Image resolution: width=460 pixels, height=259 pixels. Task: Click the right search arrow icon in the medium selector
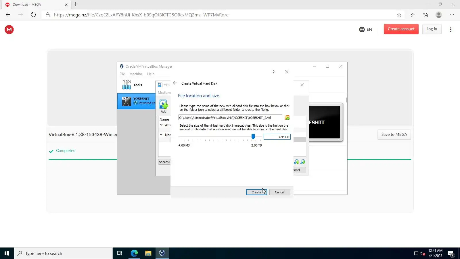[x=303, y=162]
